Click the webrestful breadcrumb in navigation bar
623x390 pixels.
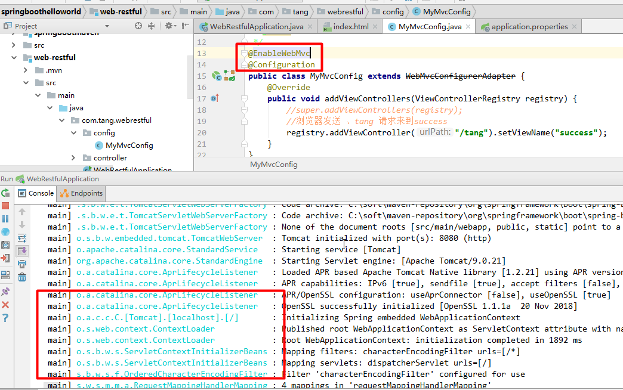340,11
